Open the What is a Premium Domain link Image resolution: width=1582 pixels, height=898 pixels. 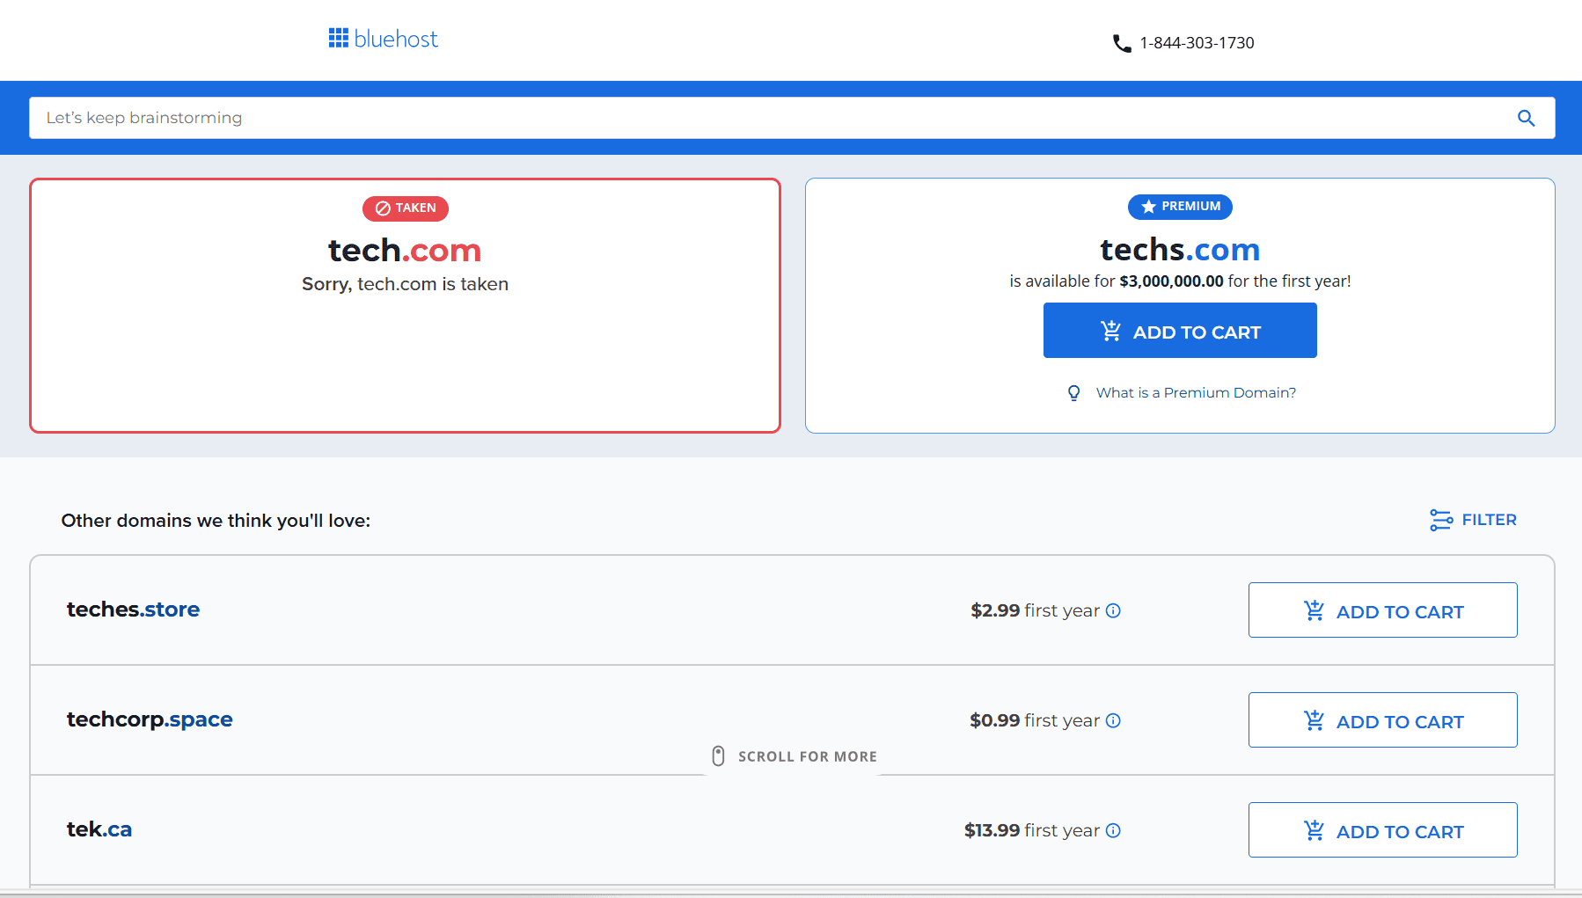click(1196, 392)
